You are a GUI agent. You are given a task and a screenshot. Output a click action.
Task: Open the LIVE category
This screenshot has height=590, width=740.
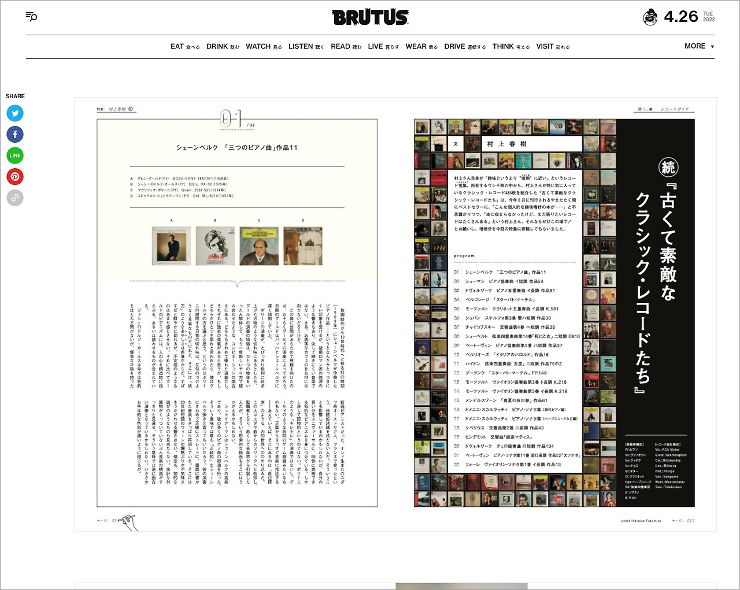(383, 47)
